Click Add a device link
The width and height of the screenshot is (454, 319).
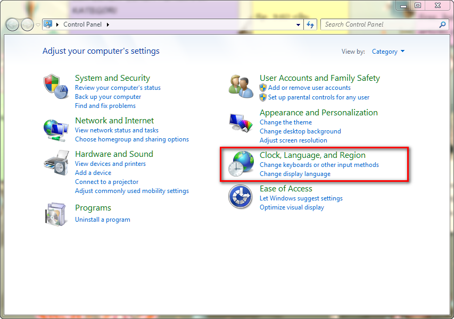(x=93, y=173)
